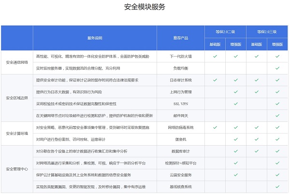Click 堡垒机 checkmark under 等保2.0三级 基础版
The image size is (290, 194).
click(256, 139)
